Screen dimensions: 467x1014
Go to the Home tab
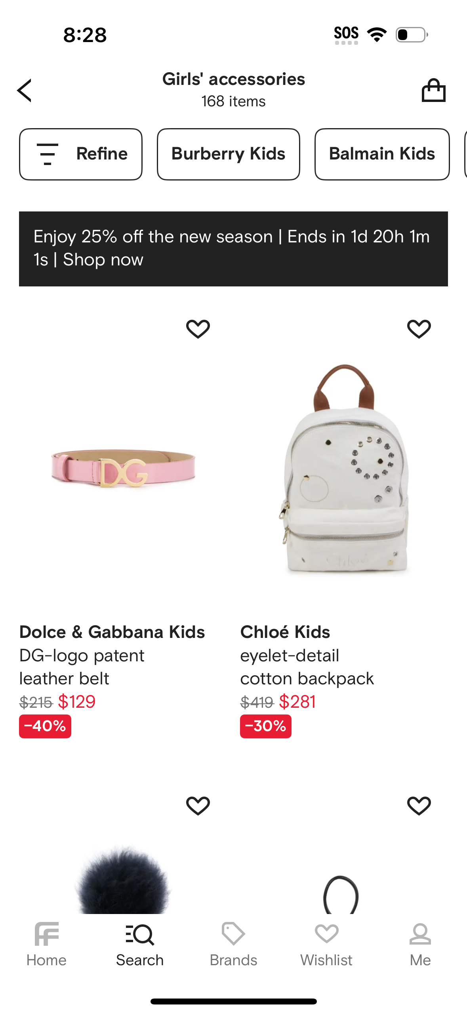(x=46, y=945)
